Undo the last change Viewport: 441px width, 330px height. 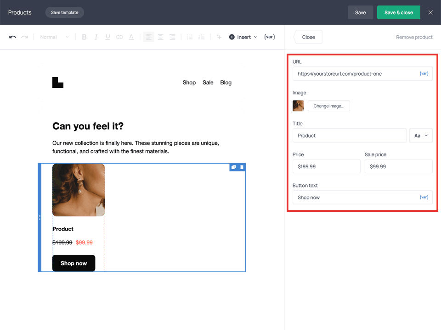13,37
